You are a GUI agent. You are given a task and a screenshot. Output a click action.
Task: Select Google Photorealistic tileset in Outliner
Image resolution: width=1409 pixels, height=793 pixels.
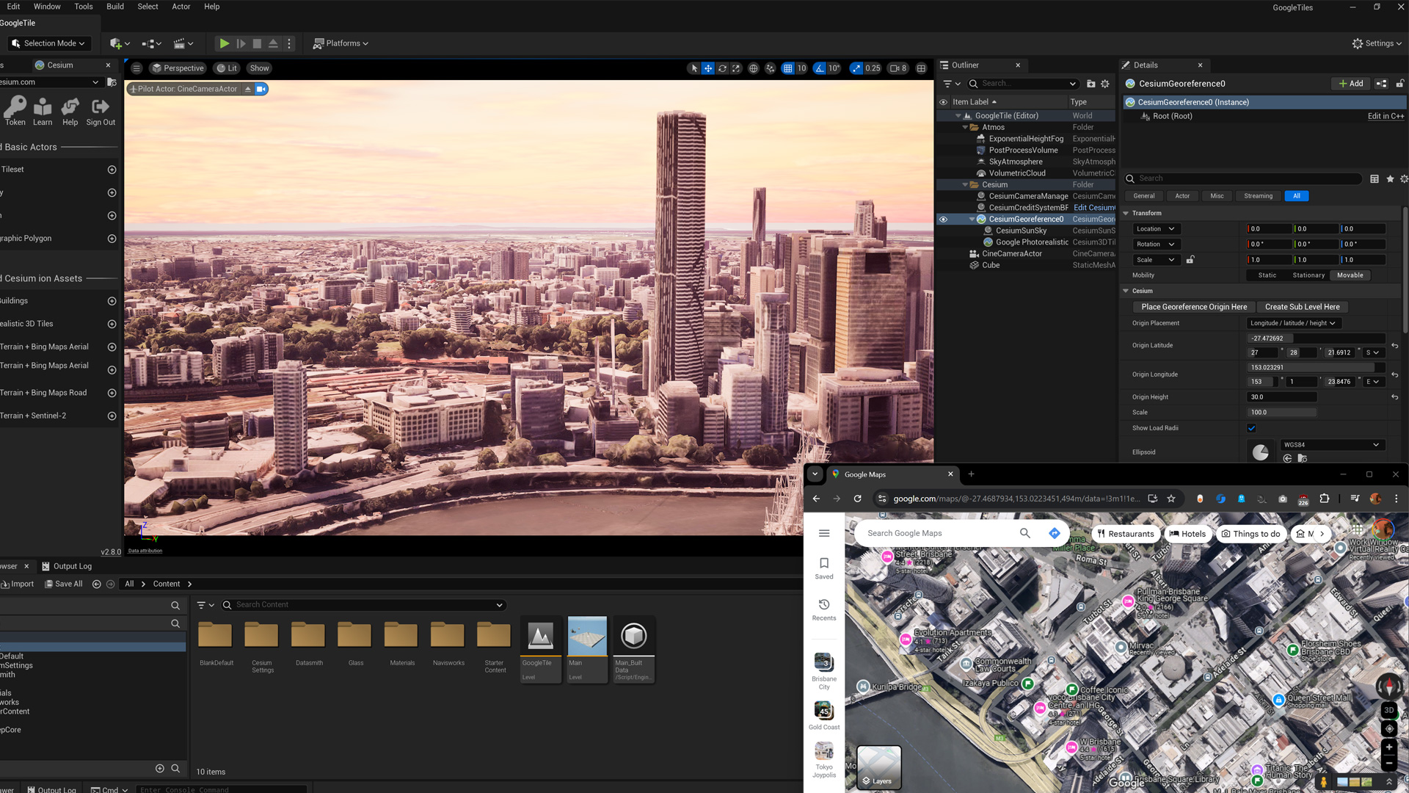[x=1032, y=242]
